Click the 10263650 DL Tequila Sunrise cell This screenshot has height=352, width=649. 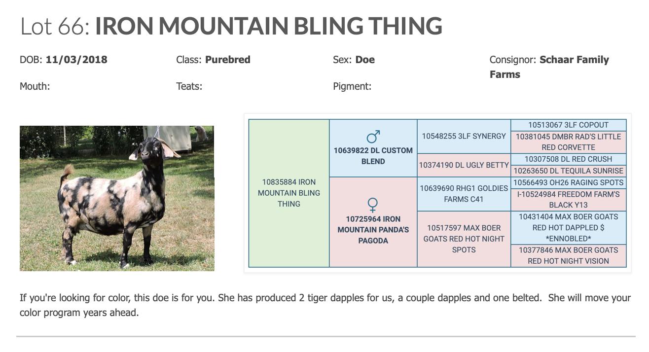[x=569, y=171]
